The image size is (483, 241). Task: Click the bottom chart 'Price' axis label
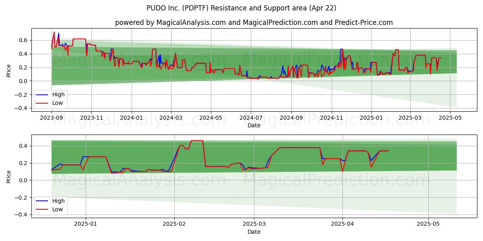click(9, 176)
